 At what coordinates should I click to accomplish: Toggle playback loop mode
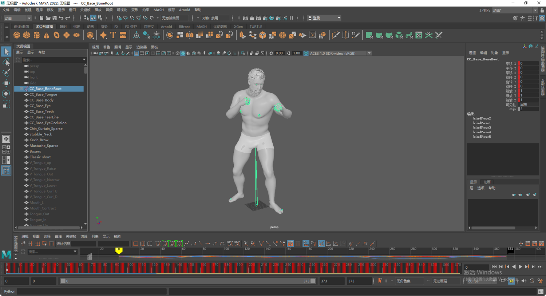coord(503,281)
